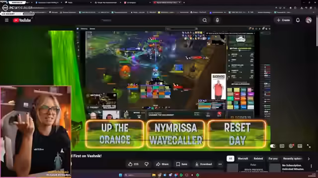The height and width of the screenshot is (178, 318).
Task: Open the three-dot more actions menu
Action: pos(220,164)
